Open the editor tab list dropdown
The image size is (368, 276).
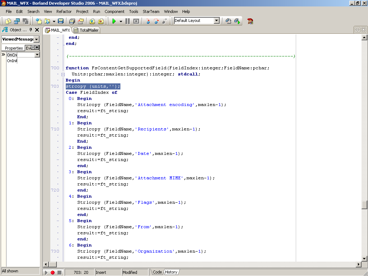click(357, 30)
